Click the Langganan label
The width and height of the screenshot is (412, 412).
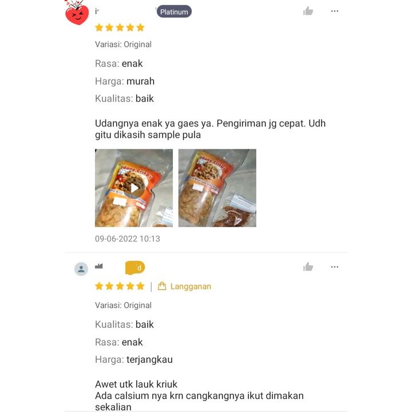191,286
